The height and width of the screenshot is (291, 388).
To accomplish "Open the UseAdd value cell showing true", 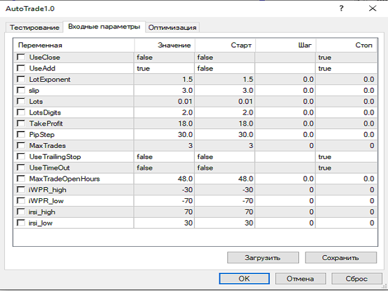I will point(164,69).
